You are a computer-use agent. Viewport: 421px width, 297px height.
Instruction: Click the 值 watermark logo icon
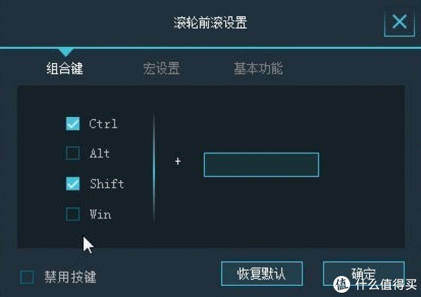342,284
